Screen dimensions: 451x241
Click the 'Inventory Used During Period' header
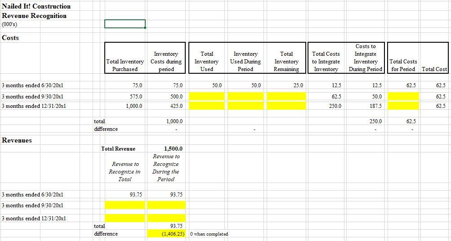point(246,62)
